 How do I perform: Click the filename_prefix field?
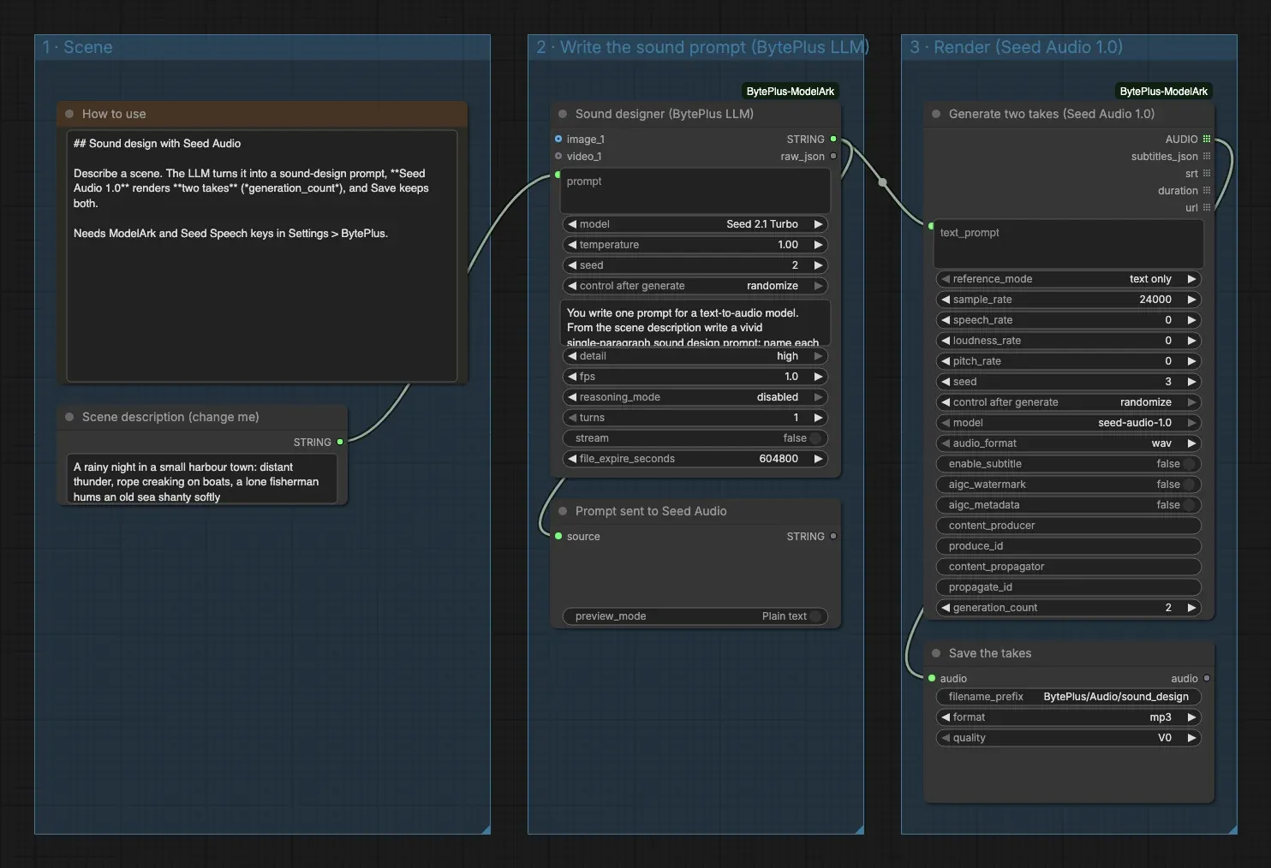pyautogui.click(x=1069, y=697)
